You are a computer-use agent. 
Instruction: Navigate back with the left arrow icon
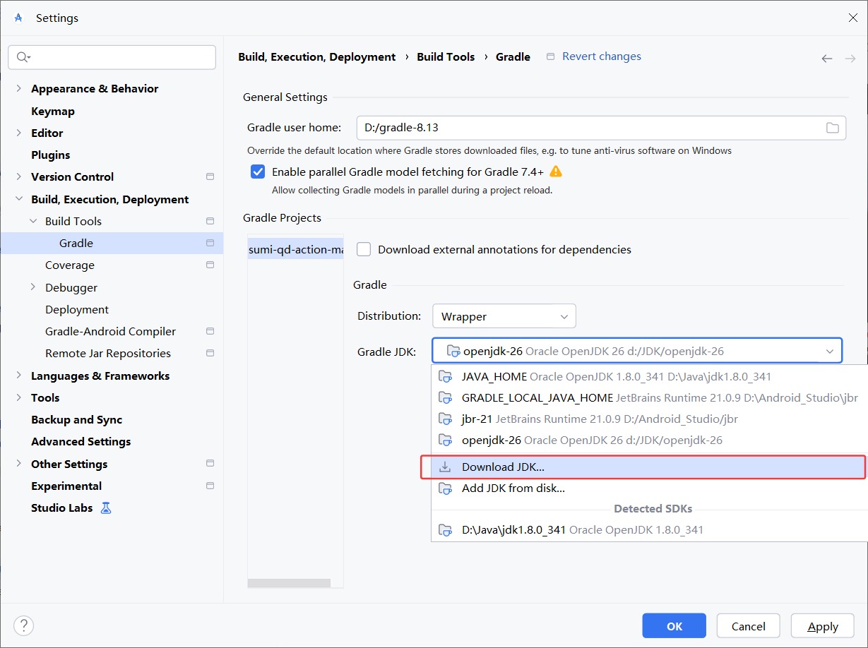click(x=827, y=58)
